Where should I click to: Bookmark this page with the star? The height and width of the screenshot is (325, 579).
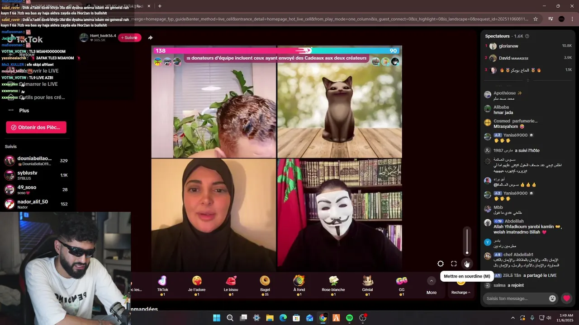pos(536,19)
